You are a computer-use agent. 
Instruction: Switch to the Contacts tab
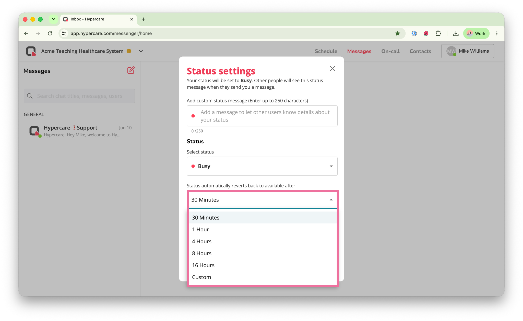coord(420,51)
